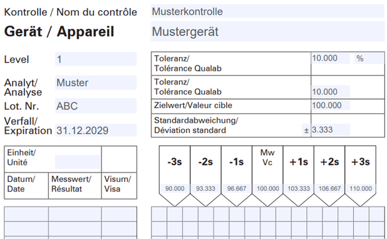Select the -3s value field 90.000
The width and height of the screenshot is (387, 239).
175,188
